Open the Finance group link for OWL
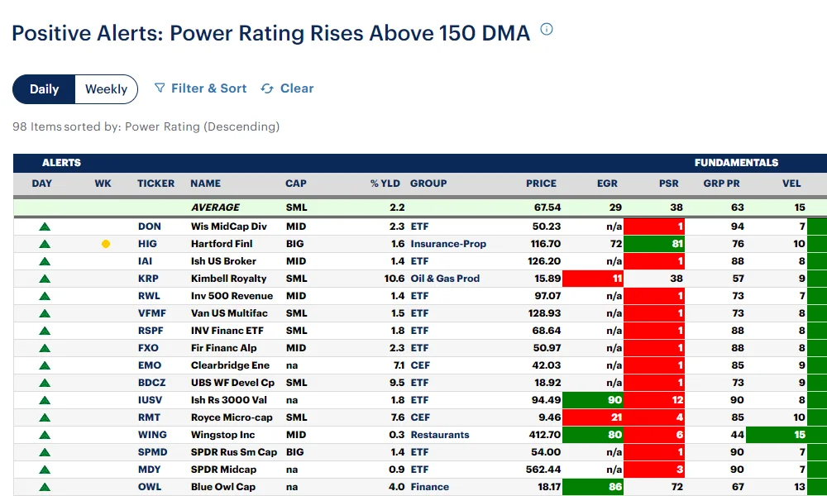The image size is (827, 496). click(429, 487)
